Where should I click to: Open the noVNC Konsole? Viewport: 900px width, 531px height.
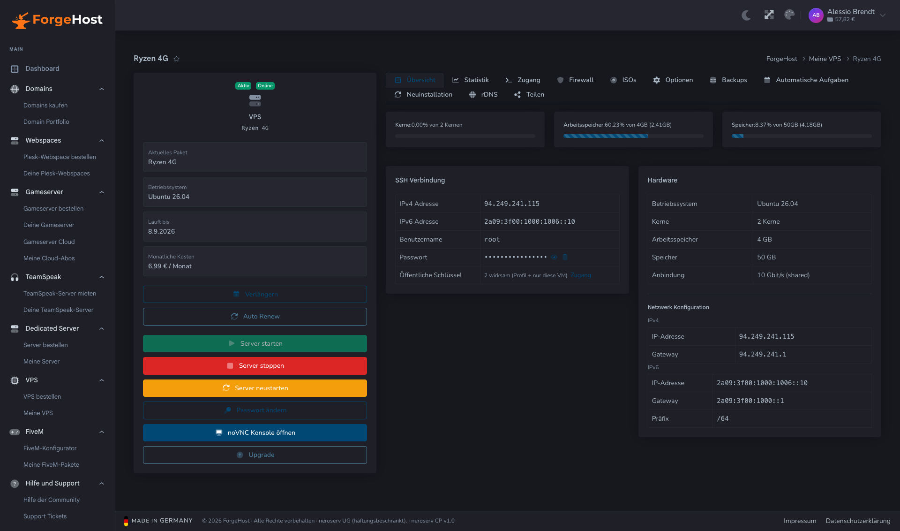(x=255, y=433)
